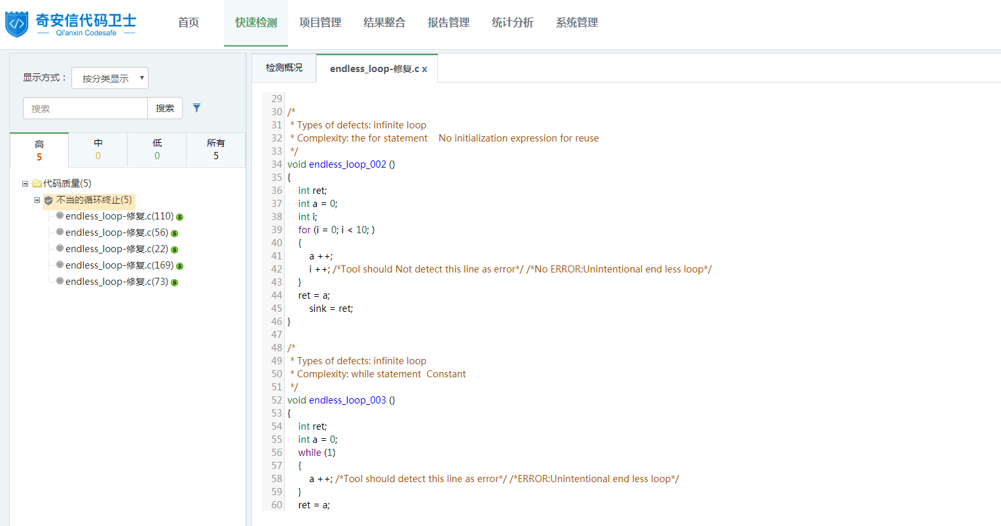The height and width of the screenshot is (526, 1001).
Task: Click the code line 'ret = a;' on line 44
Action: 314,295
